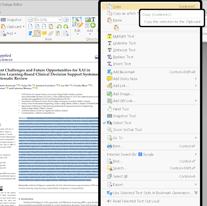
Task: Expand the Add Link submenu
Action: point(150,86)
